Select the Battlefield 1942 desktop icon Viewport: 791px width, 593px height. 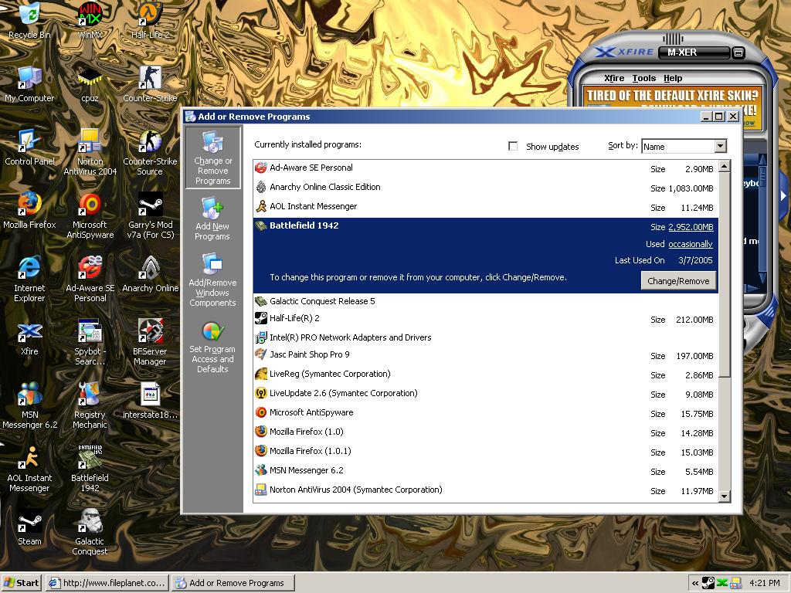(90, 469)
